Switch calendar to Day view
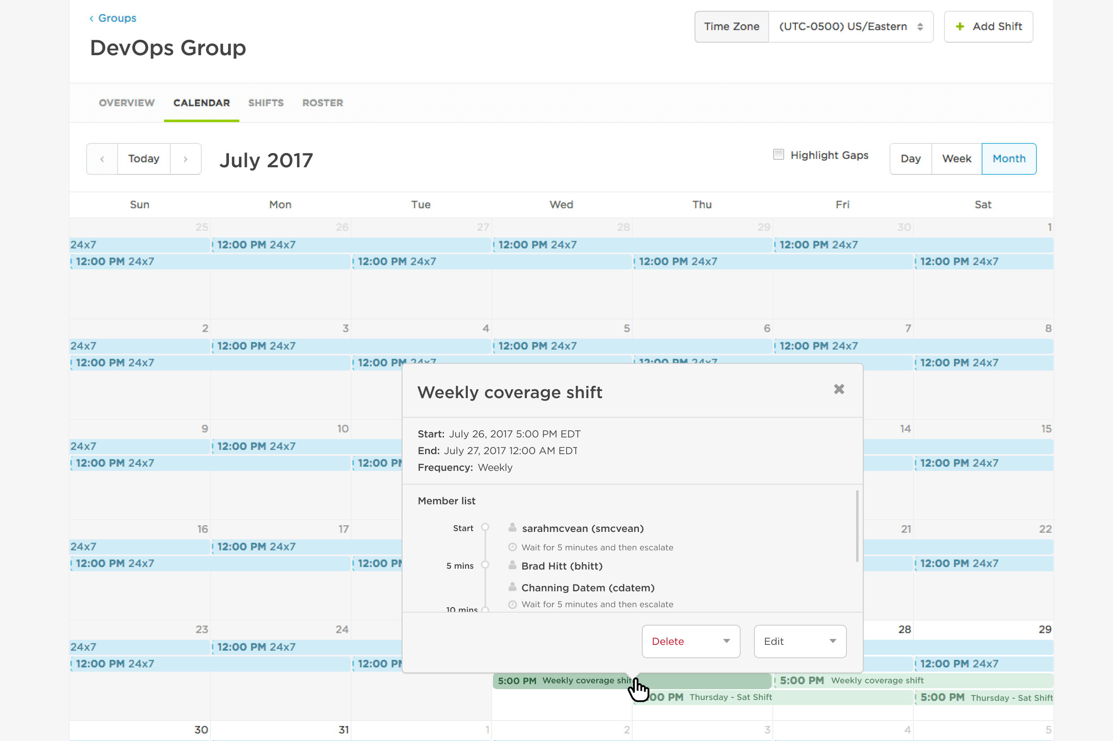The width and height of the screenshot is (1113, 741). pyautogui.click(x=910, y=159)
